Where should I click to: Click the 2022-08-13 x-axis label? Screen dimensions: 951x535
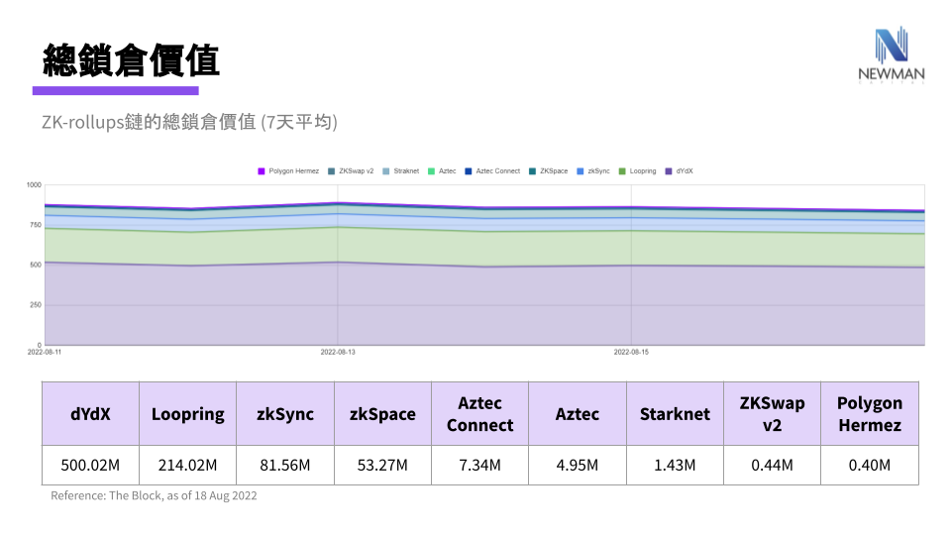338,352
